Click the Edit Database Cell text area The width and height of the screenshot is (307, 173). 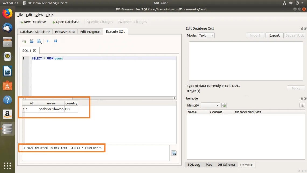pos(246,61)
